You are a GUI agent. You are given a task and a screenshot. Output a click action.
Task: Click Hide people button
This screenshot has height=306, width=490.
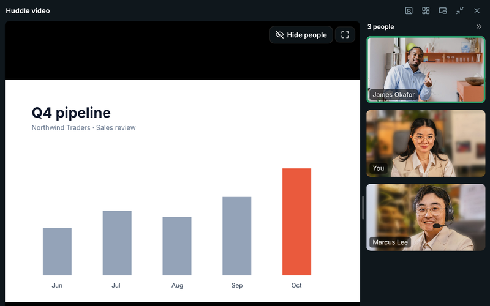click(301, 35)
